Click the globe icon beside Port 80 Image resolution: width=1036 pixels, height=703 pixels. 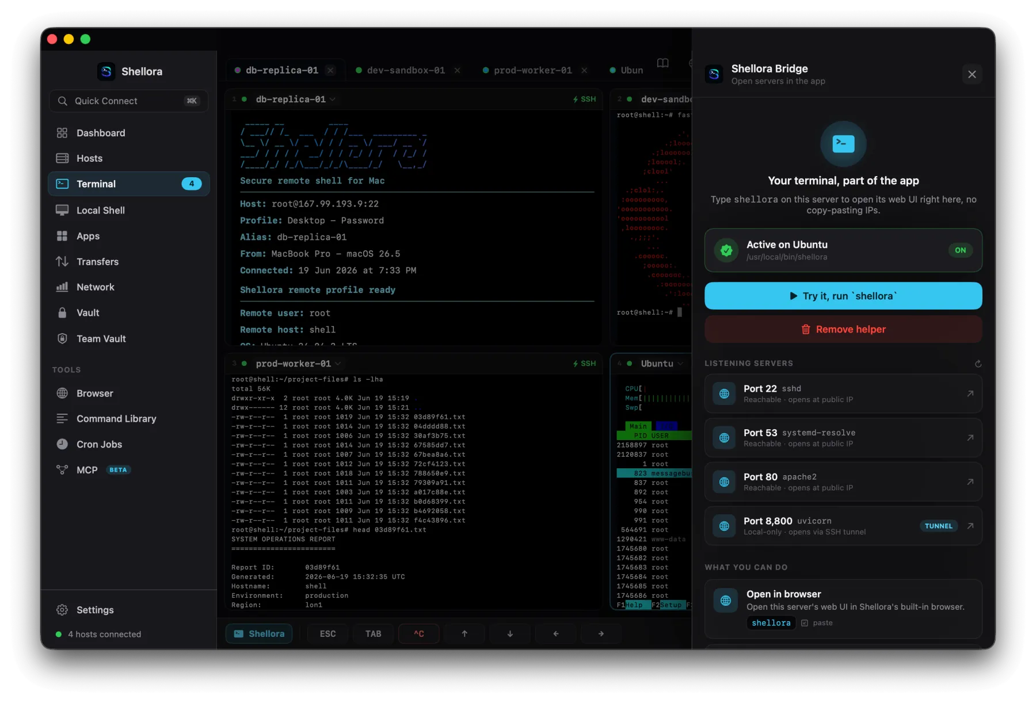click(x=724, y=482)
